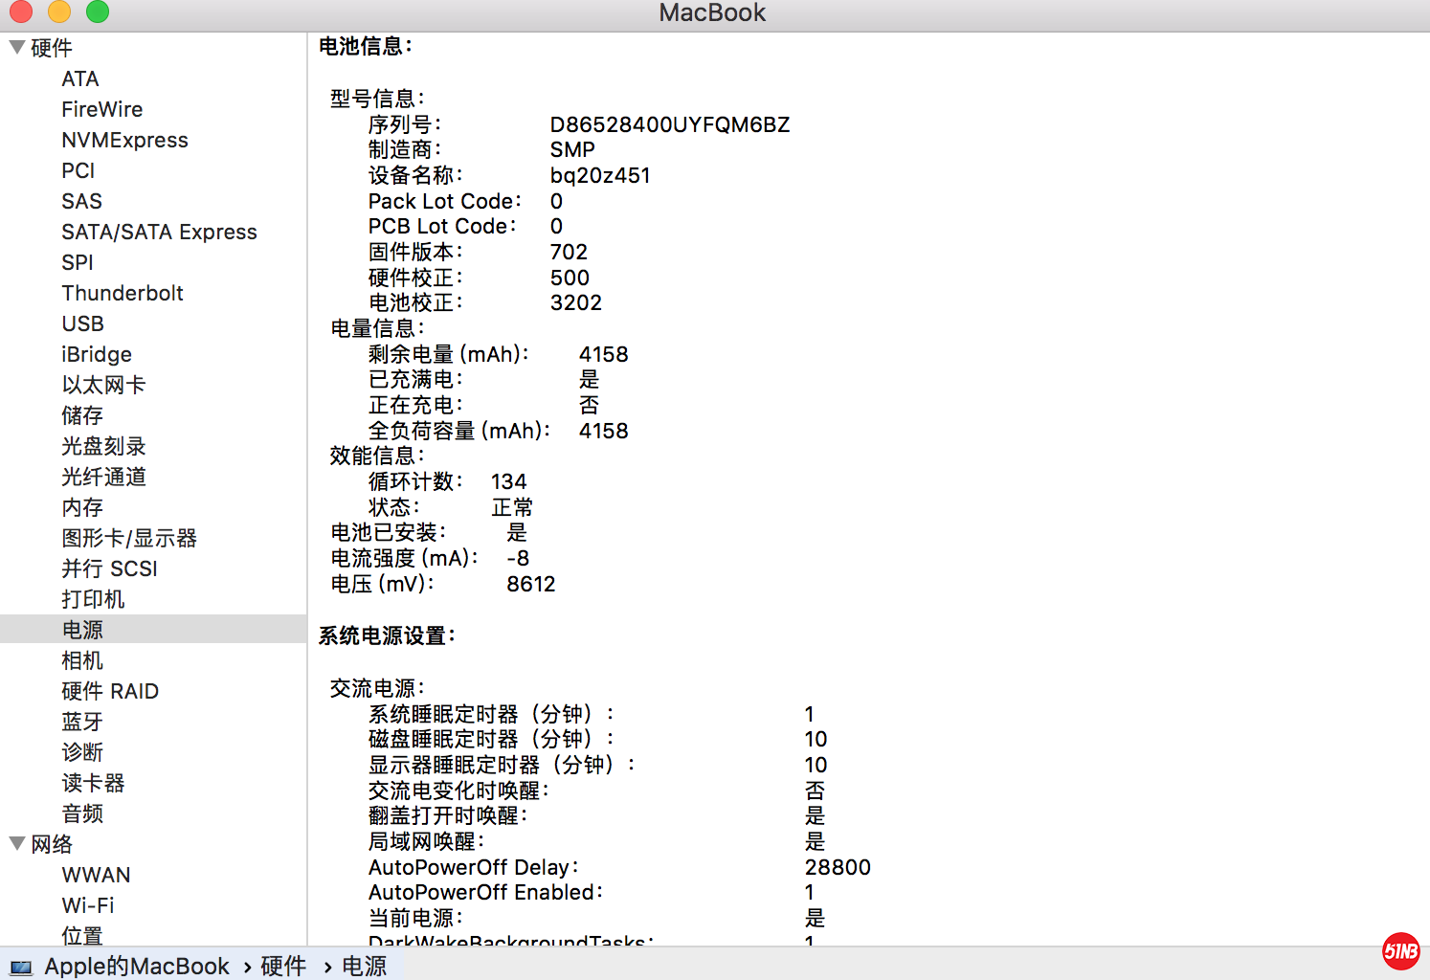Select WWAN under network section
1430x980 pixels.
96,875
